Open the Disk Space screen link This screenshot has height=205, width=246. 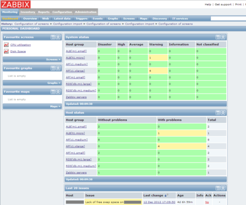[18, 51]
